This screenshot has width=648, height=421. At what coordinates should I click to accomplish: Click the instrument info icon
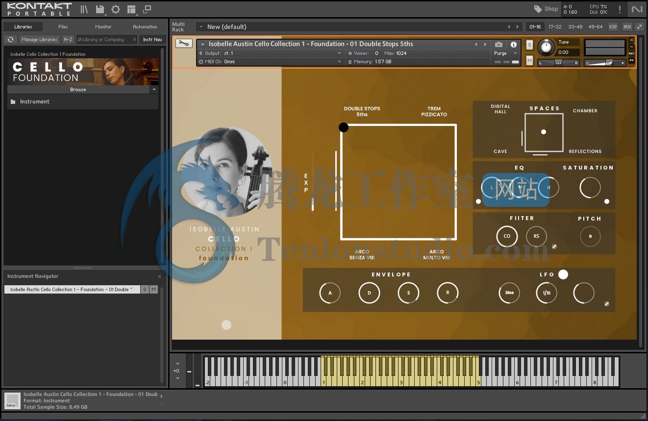pos(513,44)
